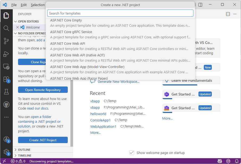The height and width of the screenshot is (164, 241).
Task: Collapse the No Folder Opened section
Action: (x=15, y=33)
